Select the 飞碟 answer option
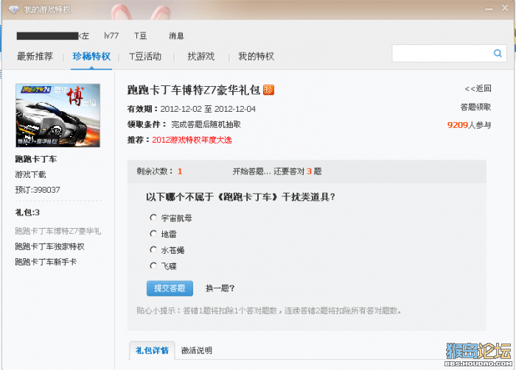516x370 pixels. click(x=153, y=266)
